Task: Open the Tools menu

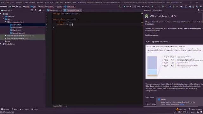Action: coord(56,3)
